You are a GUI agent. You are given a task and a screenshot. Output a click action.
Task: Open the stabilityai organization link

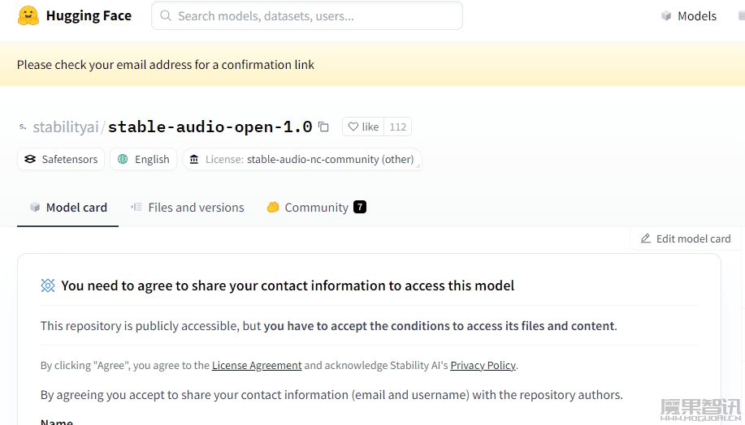(66, 127)
